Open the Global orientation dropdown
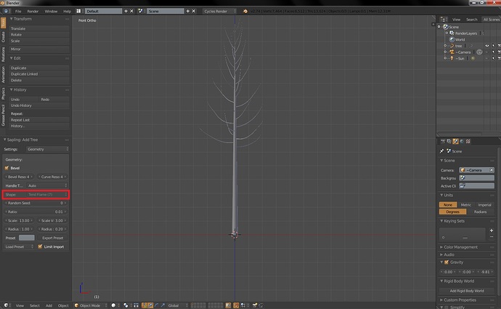501x309 pixels. point(178,305)
